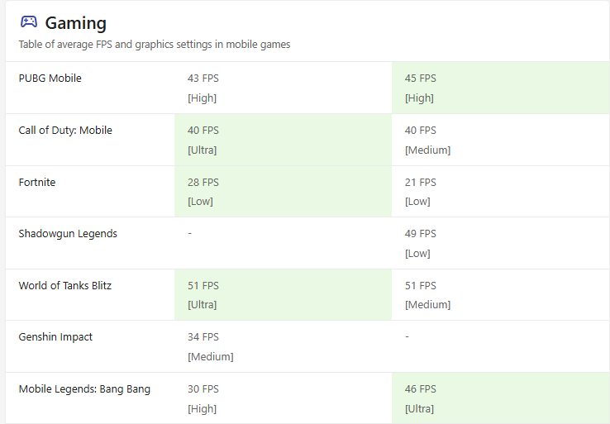The image size is (610, 424).
Task: Select the PUBG Mobile row label
Action: (x=50, y=79)
